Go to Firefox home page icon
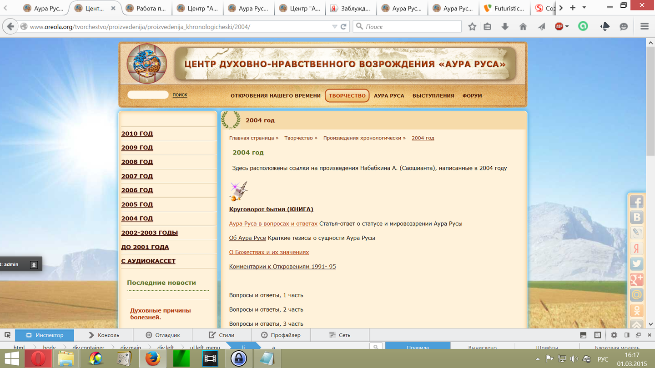Screen dimensions: 655x368 [x=523, y=27]
